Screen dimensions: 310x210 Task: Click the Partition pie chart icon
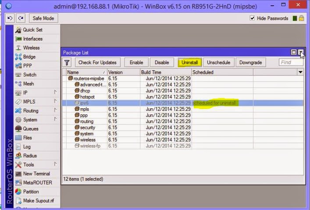point(18,192)
